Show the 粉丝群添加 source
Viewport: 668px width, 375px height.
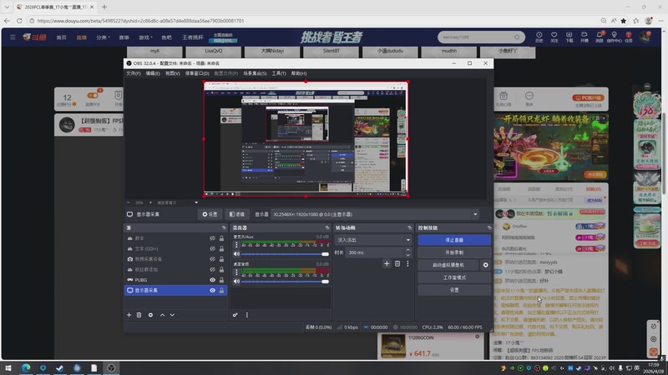212,269
